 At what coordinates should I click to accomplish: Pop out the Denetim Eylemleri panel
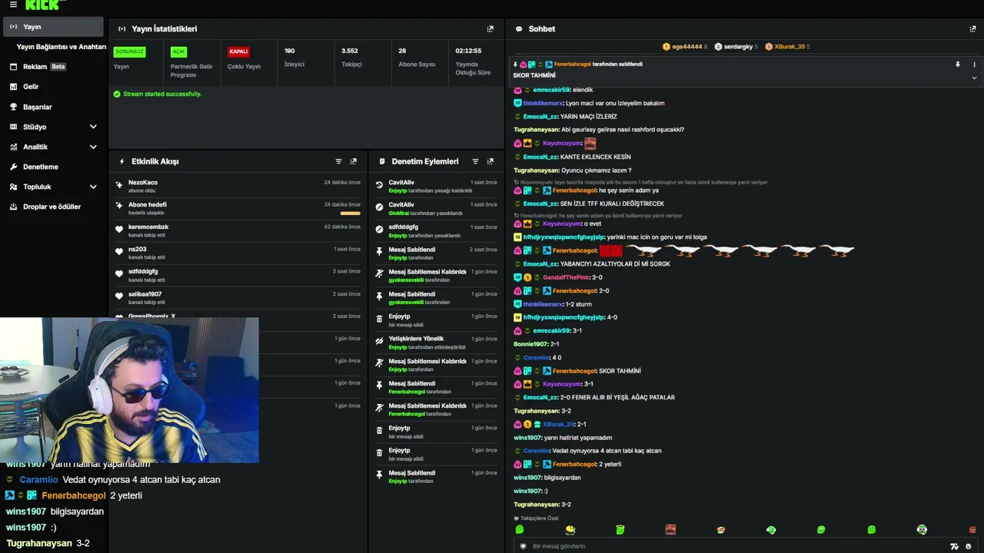(x=490, y=162)
